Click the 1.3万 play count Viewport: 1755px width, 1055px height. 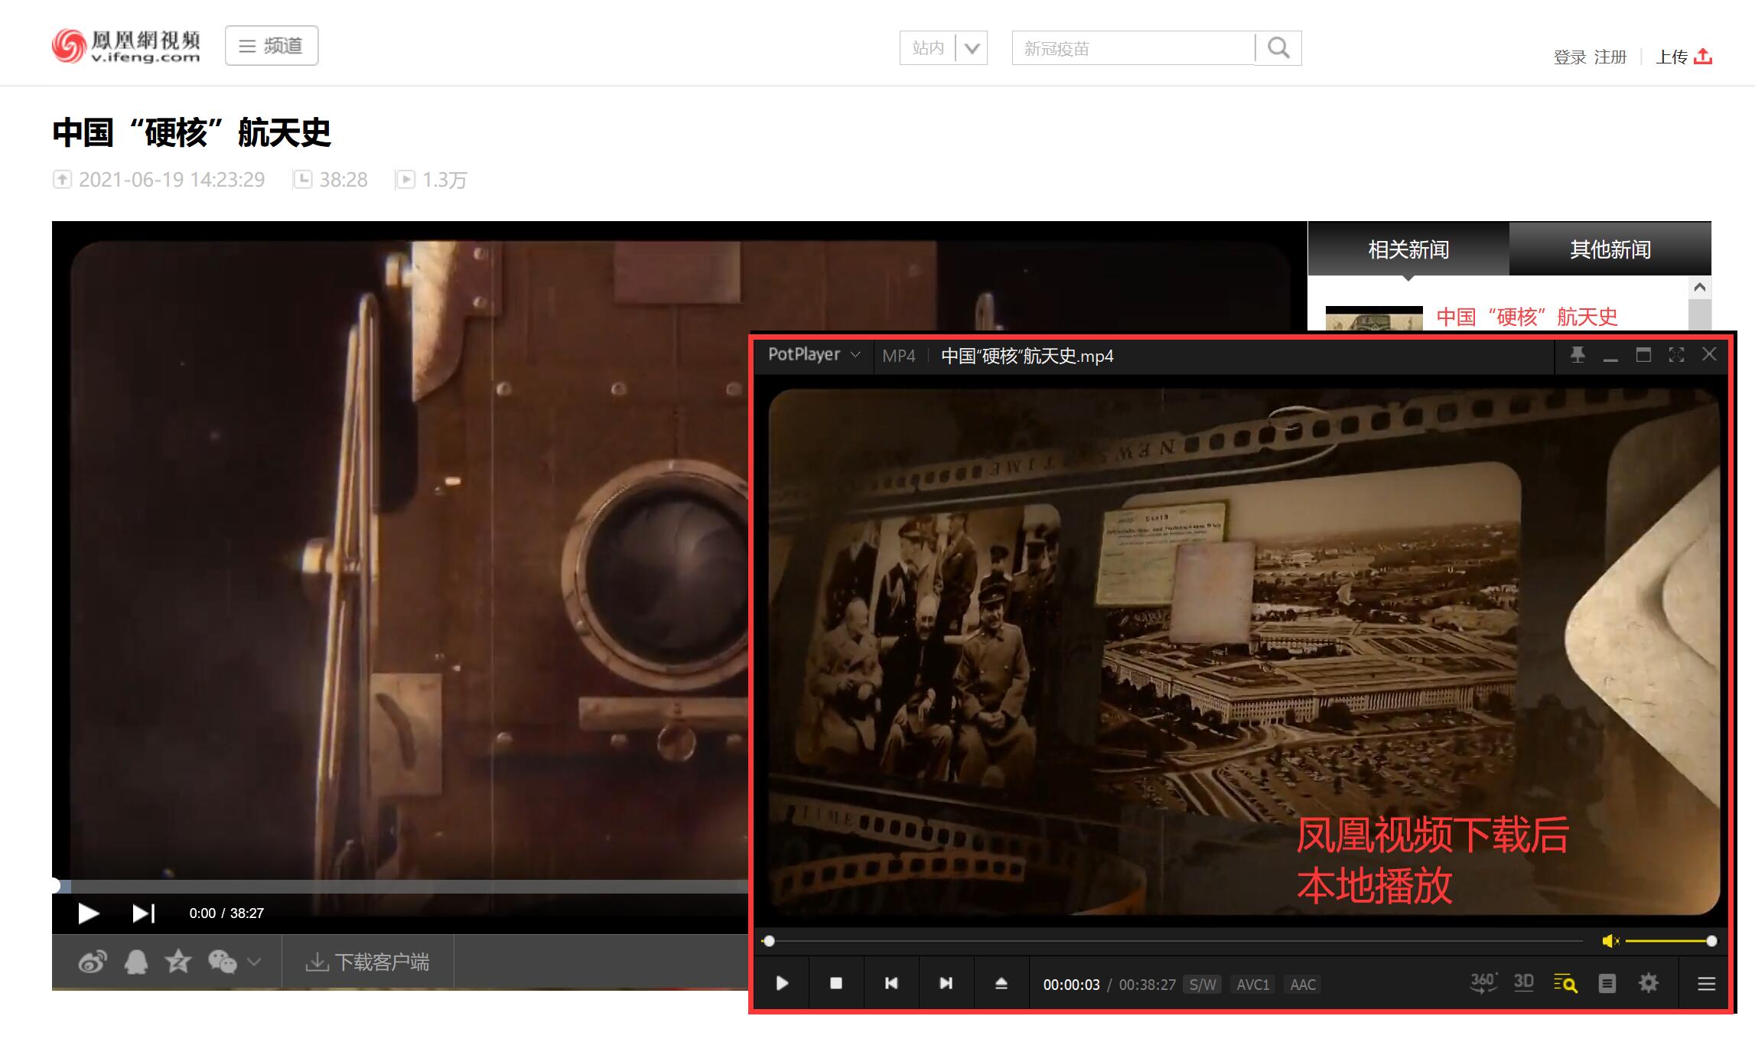444,180
